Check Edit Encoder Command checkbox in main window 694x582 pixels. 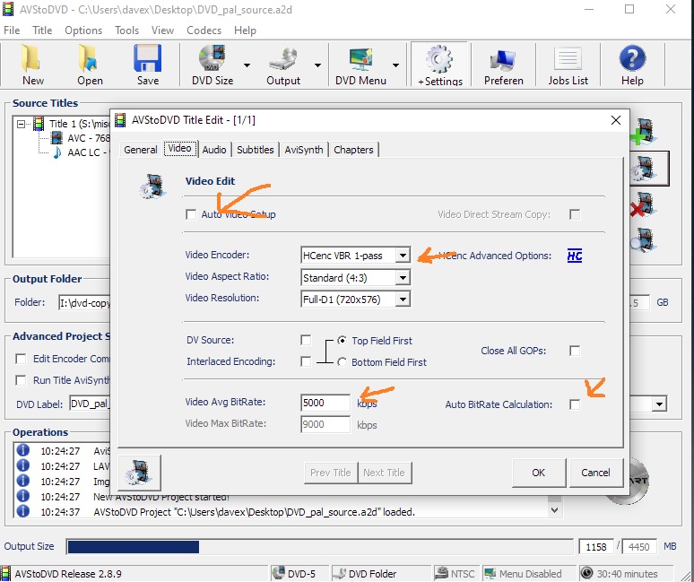21,359
